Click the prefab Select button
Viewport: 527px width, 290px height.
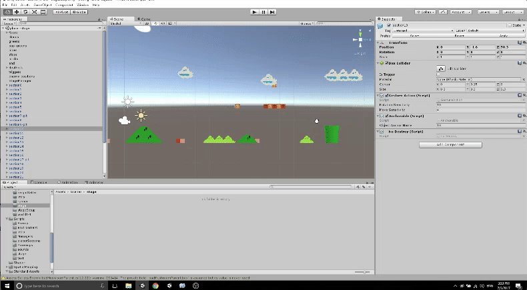click(414, 35)
